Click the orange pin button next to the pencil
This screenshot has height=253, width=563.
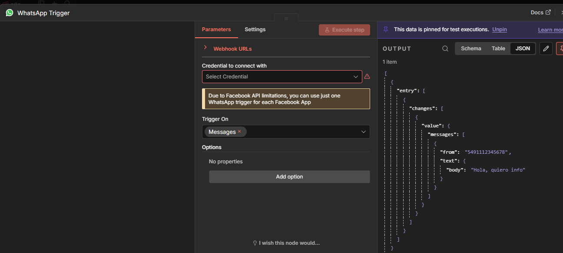click(x=560, y=49)
